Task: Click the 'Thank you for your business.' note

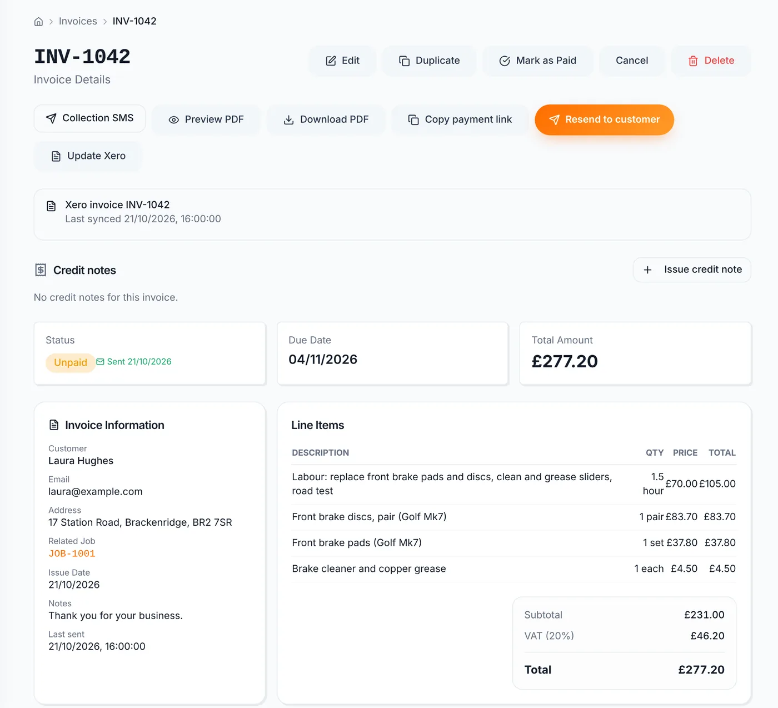Action: tap(116, 616)
